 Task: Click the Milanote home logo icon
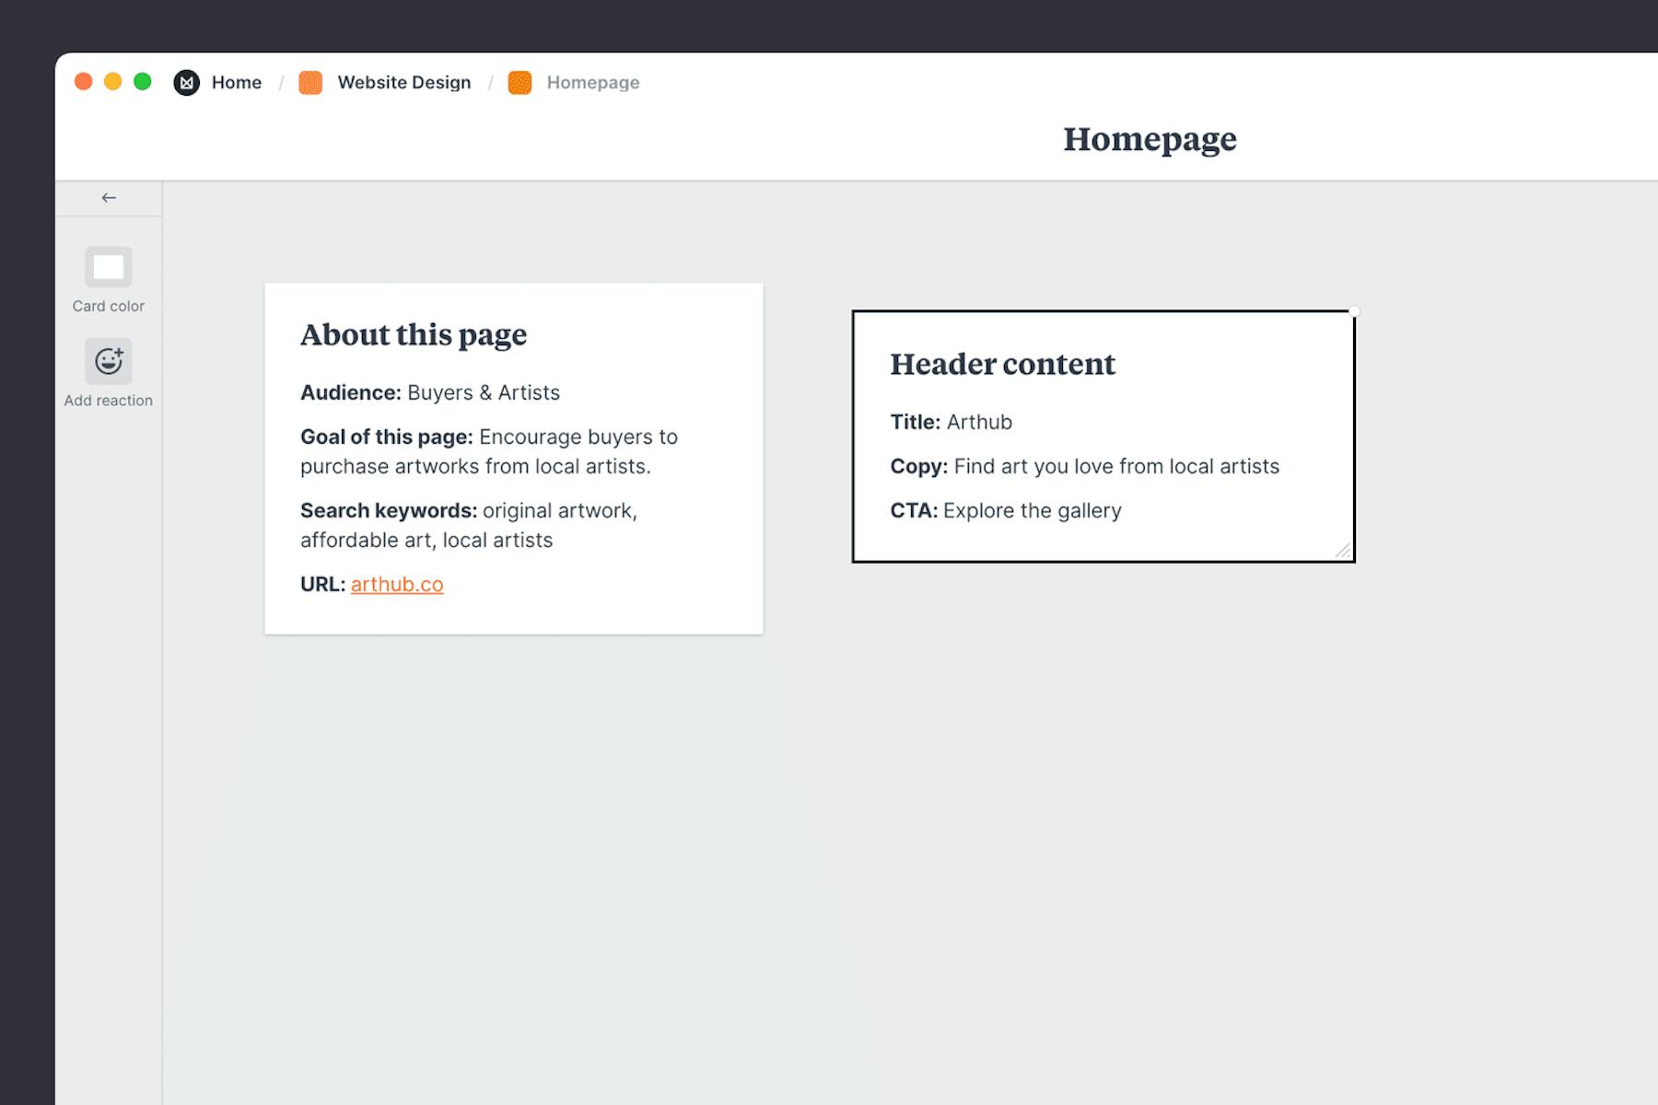(x=187, y=82)
